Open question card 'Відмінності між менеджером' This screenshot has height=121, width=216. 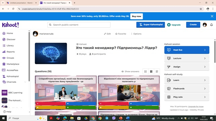click(129, 93)
